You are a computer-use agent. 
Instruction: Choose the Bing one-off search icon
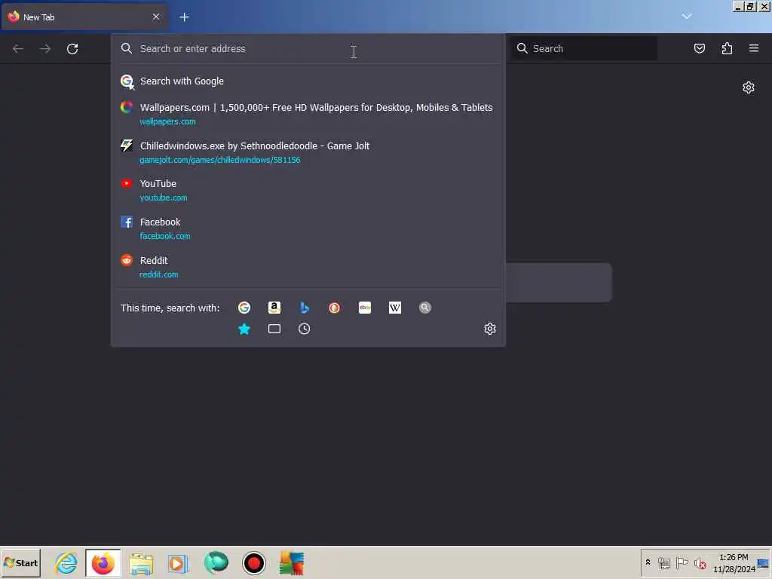click(305, 308)
